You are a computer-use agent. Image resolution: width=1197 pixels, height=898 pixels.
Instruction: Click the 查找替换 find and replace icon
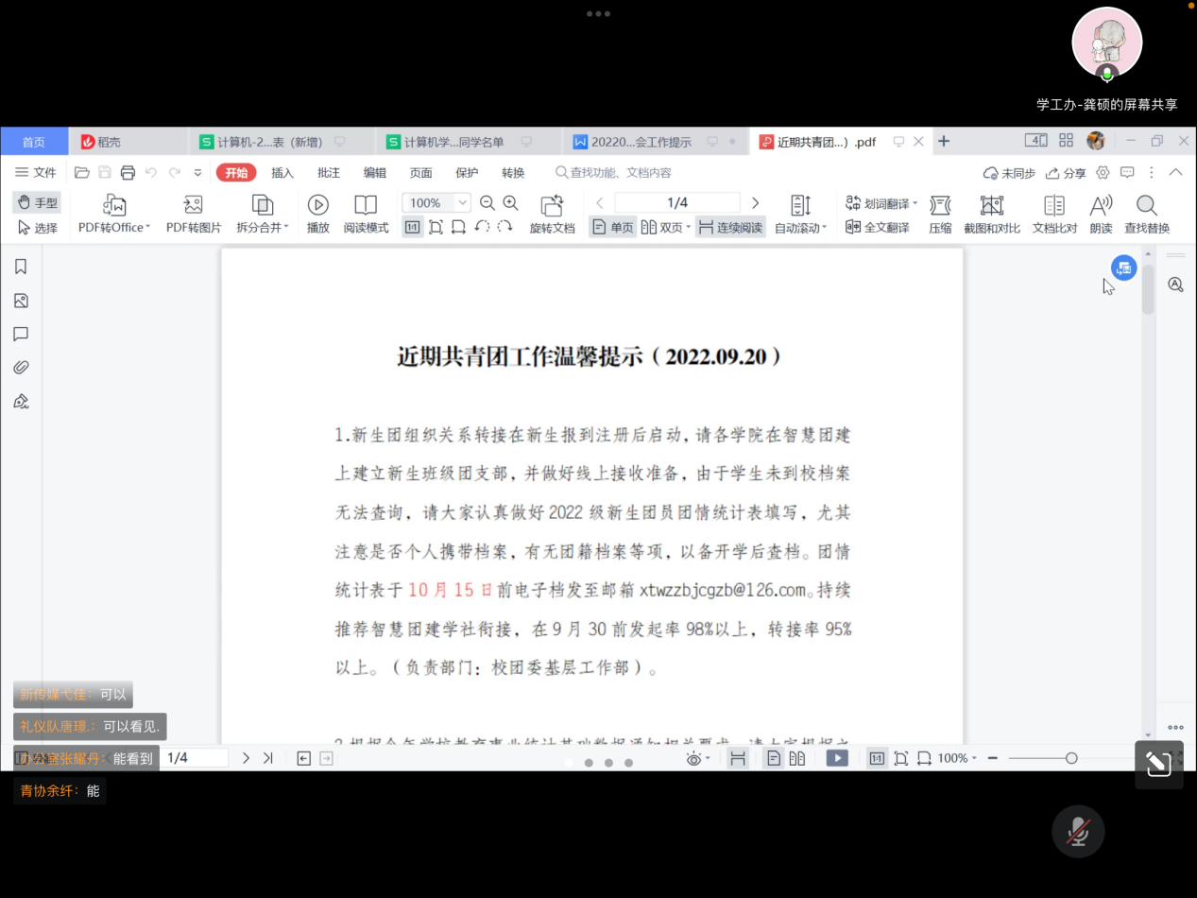coord(1146,205)
